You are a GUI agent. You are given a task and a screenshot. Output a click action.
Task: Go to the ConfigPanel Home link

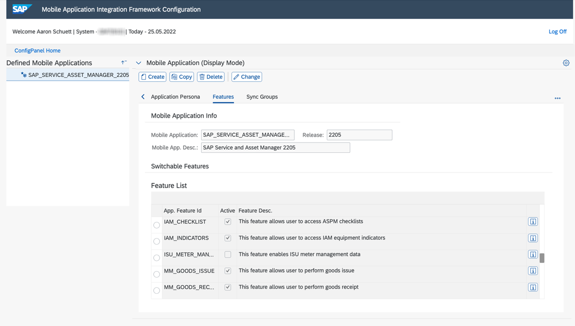37,51
